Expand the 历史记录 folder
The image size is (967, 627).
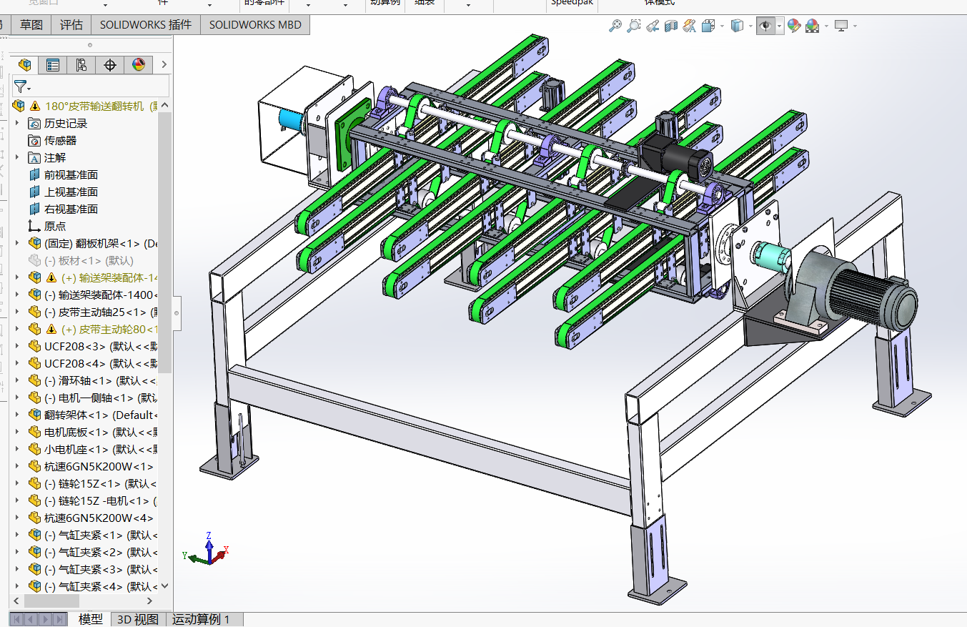tap(17, 123)
